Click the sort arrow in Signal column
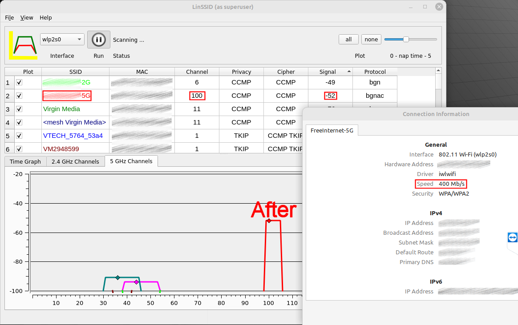 click(x=348, y=72)
